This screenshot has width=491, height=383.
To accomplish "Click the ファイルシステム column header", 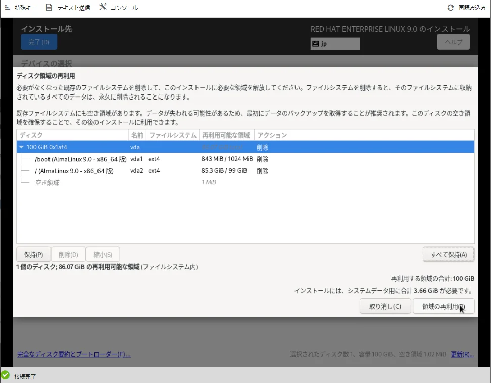I will pos(173,135).
